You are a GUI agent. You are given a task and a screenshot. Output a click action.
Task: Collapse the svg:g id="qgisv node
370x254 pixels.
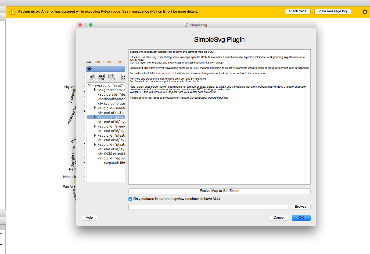(x=95, y=158)
